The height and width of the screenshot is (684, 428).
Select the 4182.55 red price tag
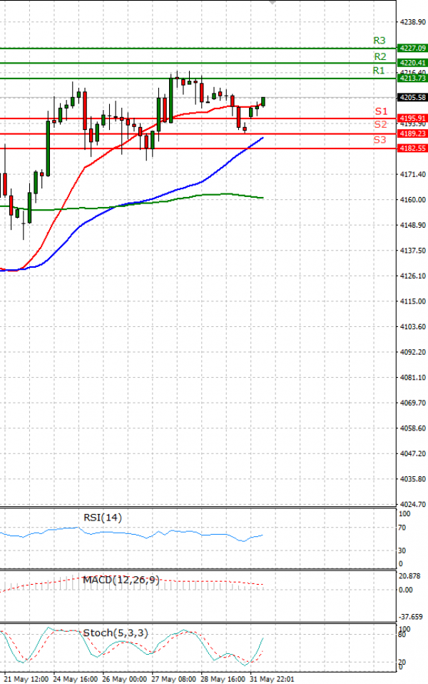(x=412, y=149)
